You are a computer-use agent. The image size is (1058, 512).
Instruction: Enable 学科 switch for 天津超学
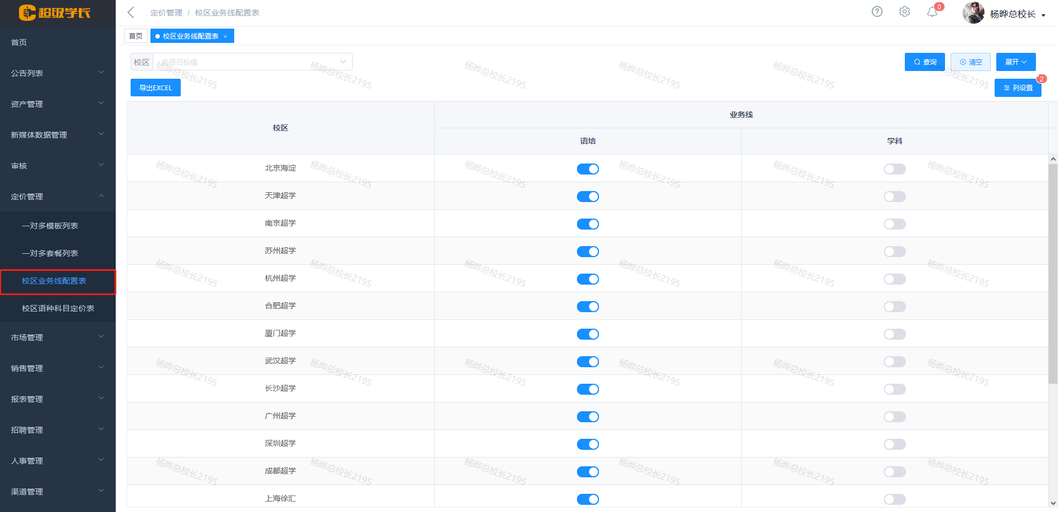tap(894, 197)
